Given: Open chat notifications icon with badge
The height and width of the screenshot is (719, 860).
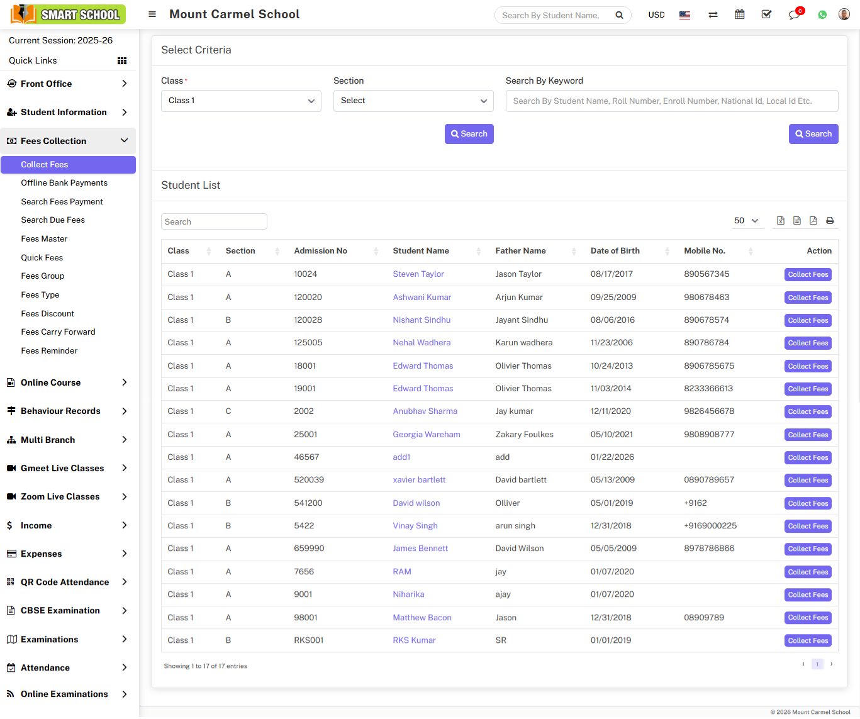Looking at the screenshot, I should click(x=794, y=14).
